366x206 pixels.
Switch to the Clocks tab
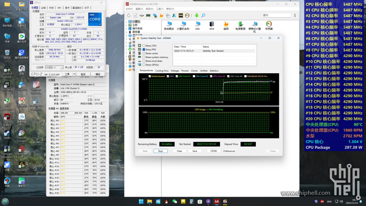194,71
